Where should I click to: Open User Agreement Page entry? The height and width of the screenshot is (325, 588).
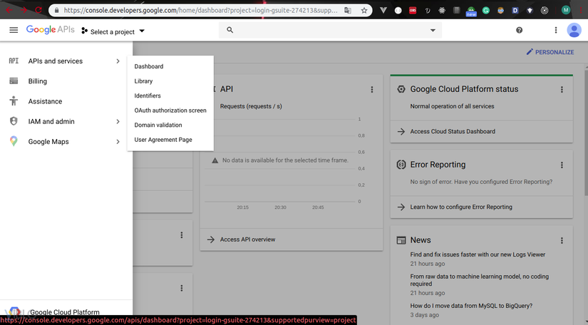point(163,140)
